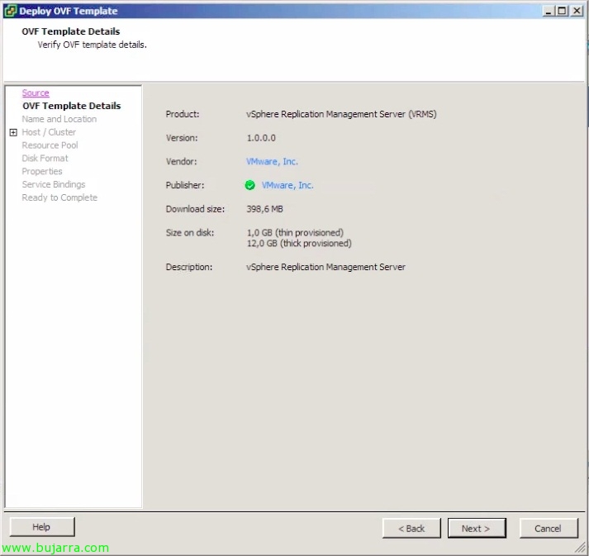Select Disk Format step
This screenshot has width=589, height=556.
(x=45, y=158)
